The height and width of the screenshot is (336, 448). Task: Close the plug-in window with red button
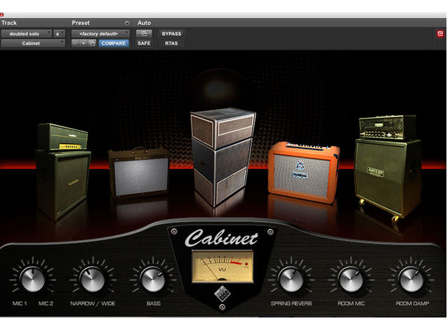(1, 15)
